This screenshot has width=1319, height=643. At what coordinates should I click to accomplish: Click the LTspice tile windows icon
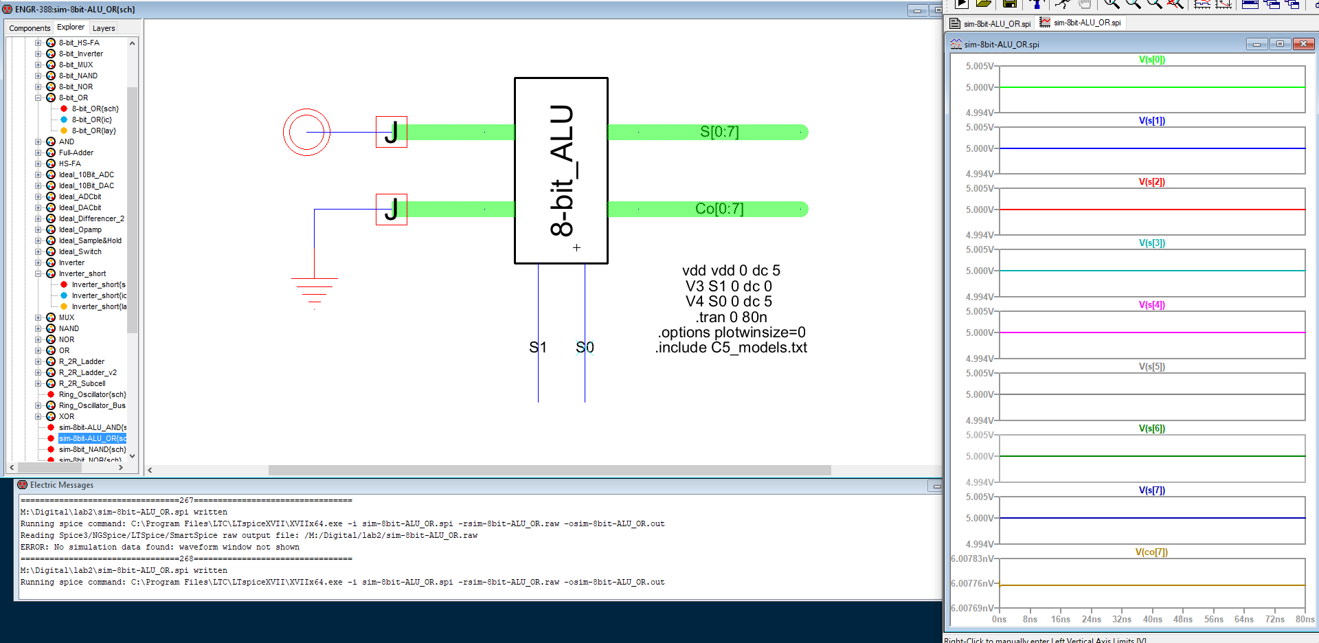point(1250,3)
